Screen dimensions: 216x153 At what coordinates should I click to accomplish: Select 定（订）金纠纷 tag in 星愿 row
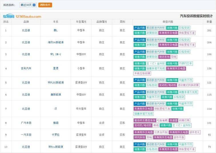(x=155, y=64)
